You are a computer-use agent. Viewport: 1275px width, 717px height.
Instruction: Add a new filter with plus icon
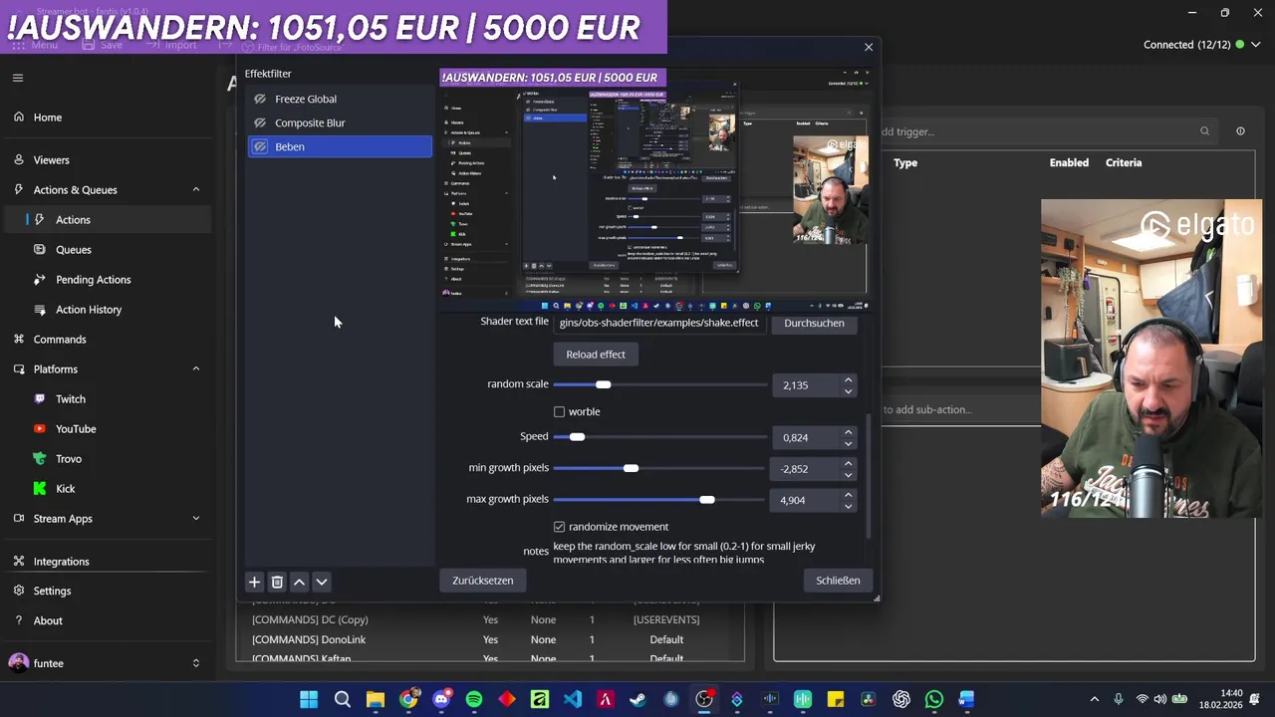(254, 582)
